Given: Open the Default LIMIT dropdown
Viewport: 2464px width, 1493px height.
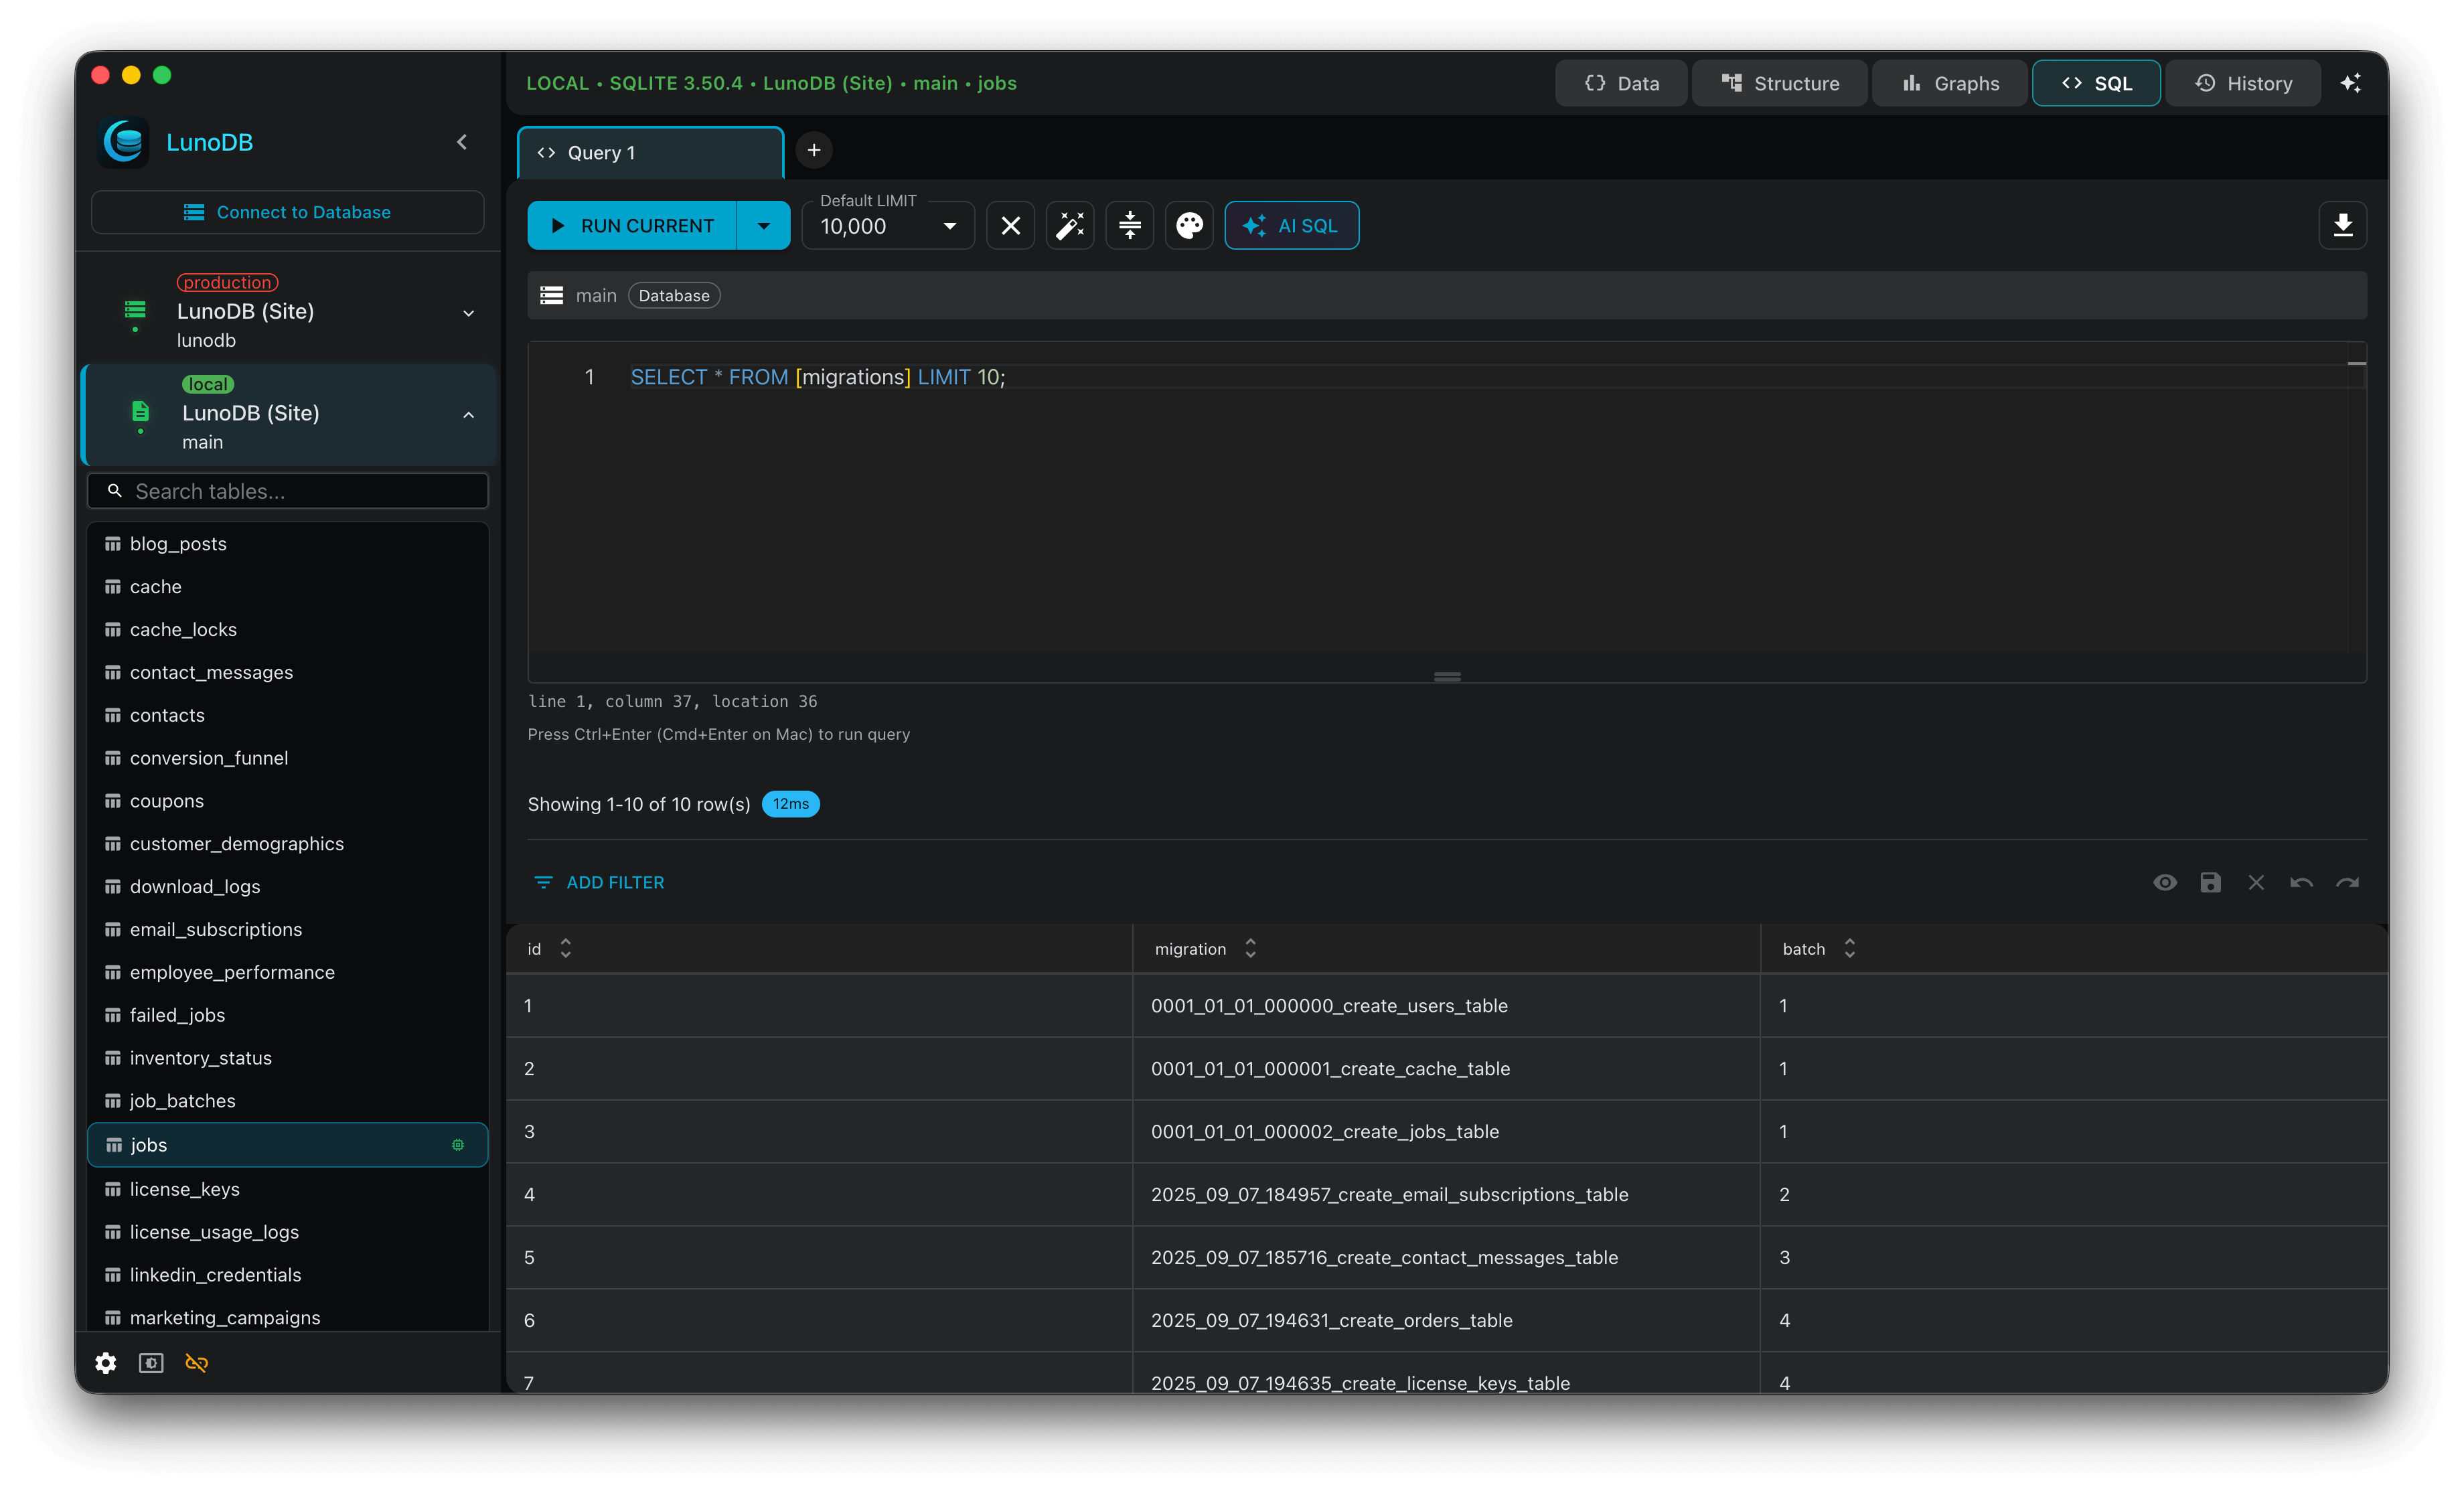Looking at the screenshot, I should coord(948,225).
